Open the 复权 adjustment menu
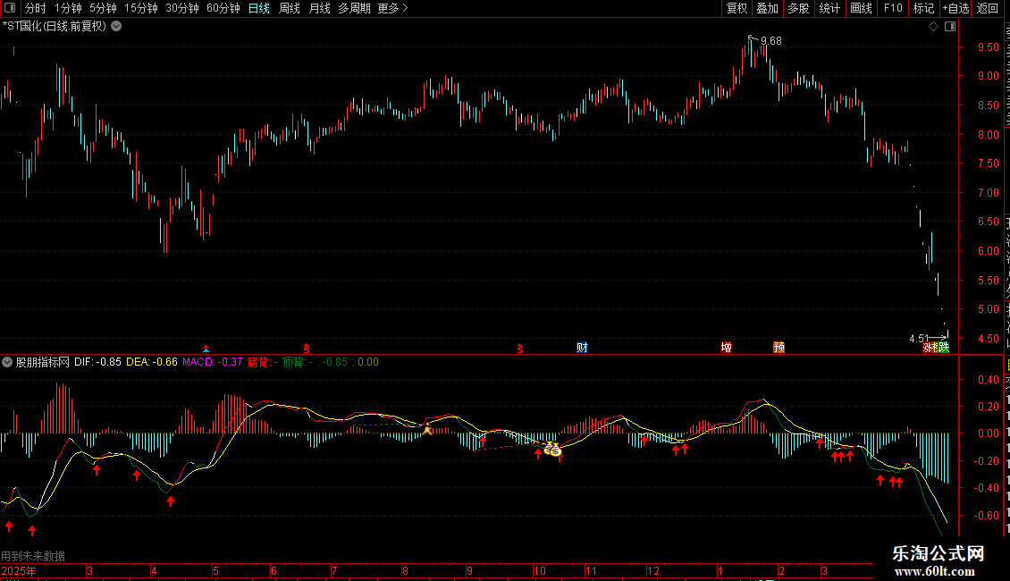The width and height of the screenshot is (1010, 581). click(x=736, y=8)
